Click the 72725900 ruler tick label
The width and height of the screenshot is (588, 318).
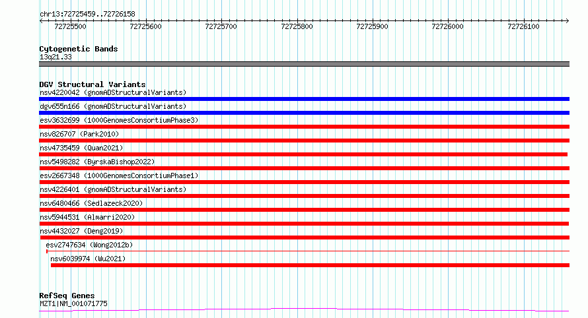point(372,26)
